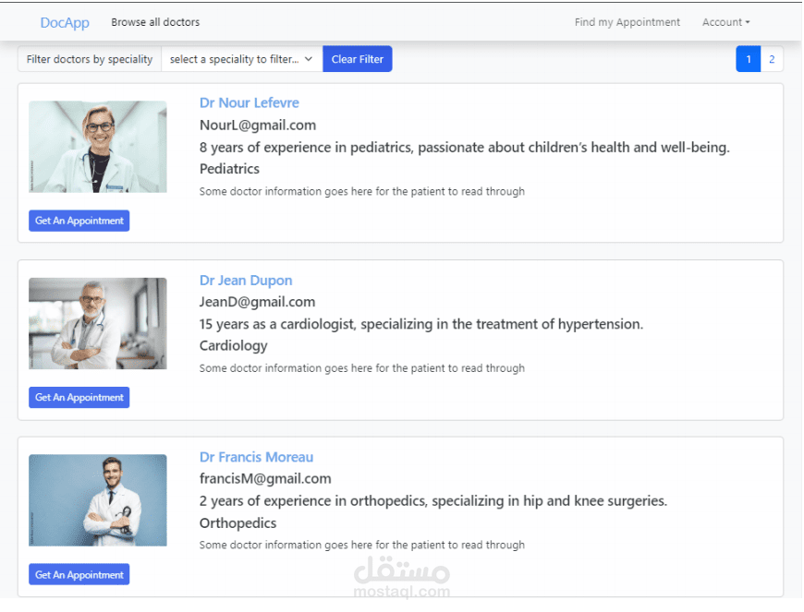Open Dr Nour Lefevre's profile link

pyautogui.click(x=250, y=102)
